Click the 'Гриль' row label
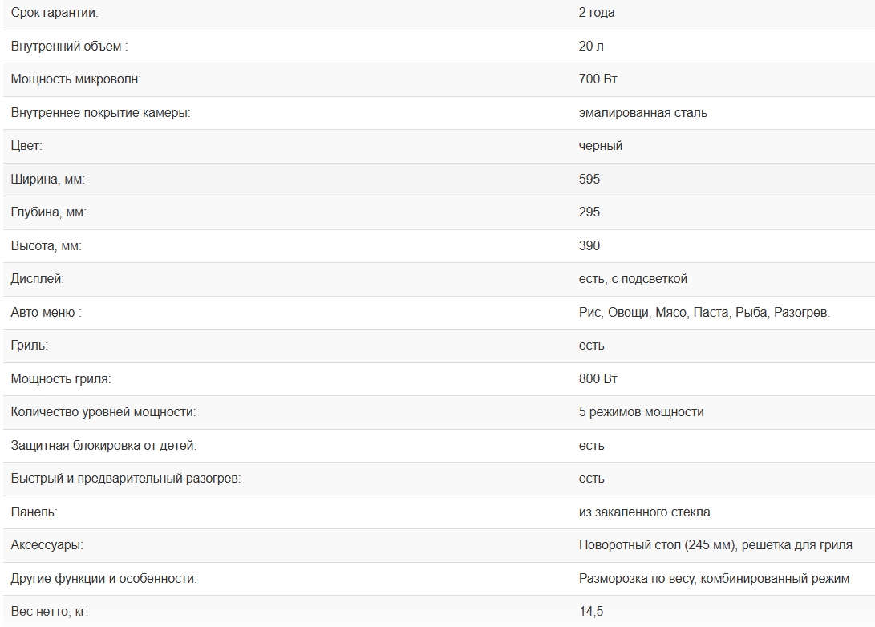The image size is (875, 627). (x=29, y=346)
